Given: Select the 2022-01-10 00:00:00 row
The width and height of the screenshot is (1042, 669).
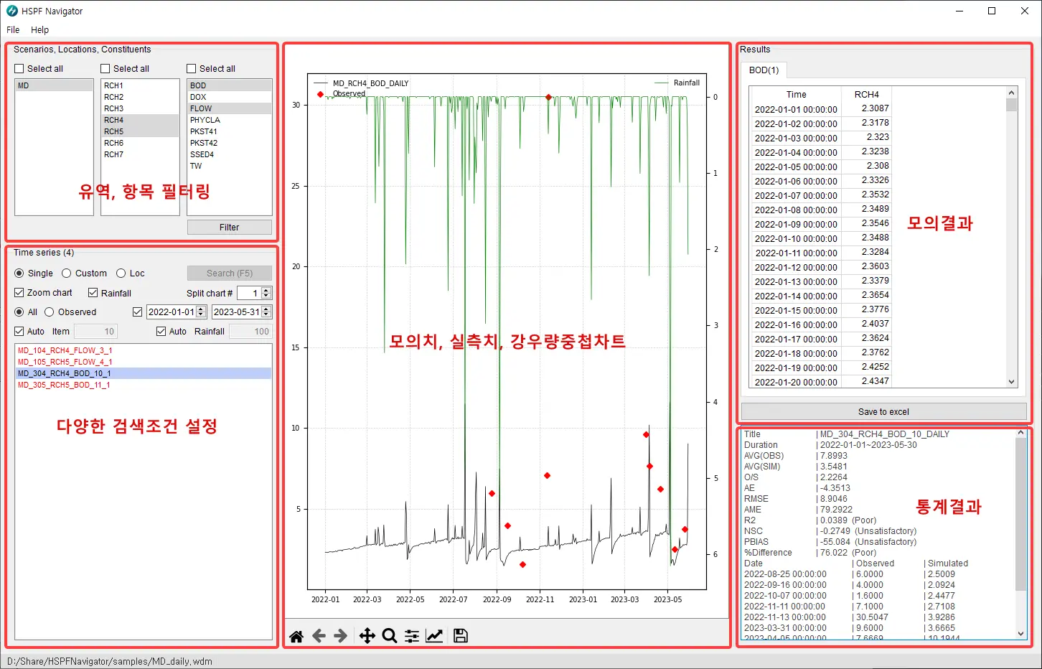Looking at the screenshot, I should point(821,238).
